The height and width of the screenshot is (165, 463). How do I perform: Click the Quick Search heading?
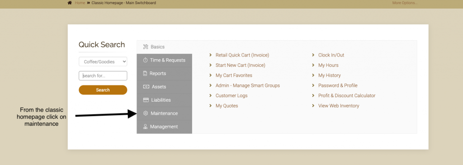pos(102,45)
